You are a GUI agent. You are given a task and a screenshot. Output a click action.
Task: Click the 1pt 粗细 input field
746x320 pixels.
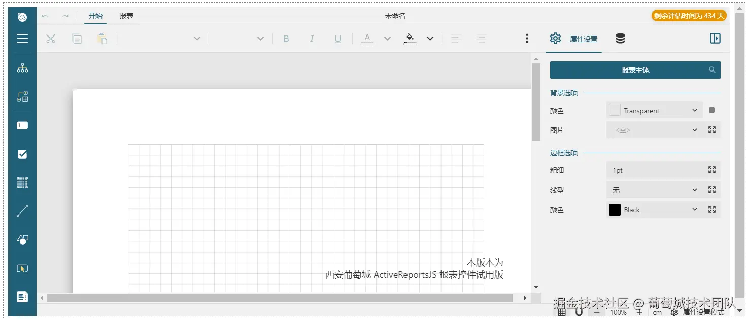655,170
